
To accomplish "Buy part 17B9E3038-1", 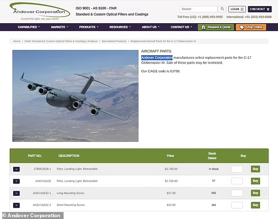I will (256, 169).
